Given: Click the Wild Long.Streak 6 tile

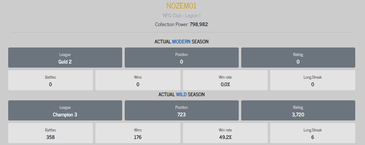Looking at the screenshot, I should pyautogui.click(x=313, y=133).
